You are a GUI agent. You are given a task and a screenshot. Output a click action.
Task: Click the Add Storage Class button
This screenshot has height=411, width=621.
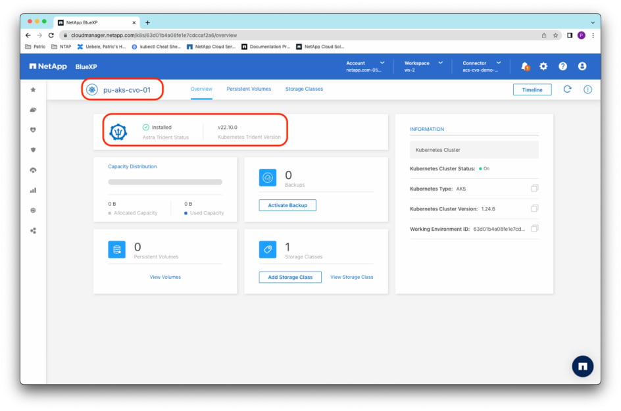(290, 277)
